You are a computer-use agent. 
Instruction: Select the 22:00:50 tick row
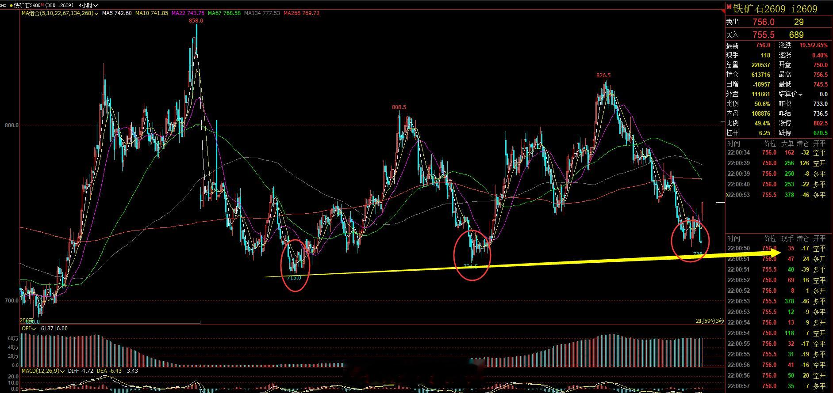point(778,249)
